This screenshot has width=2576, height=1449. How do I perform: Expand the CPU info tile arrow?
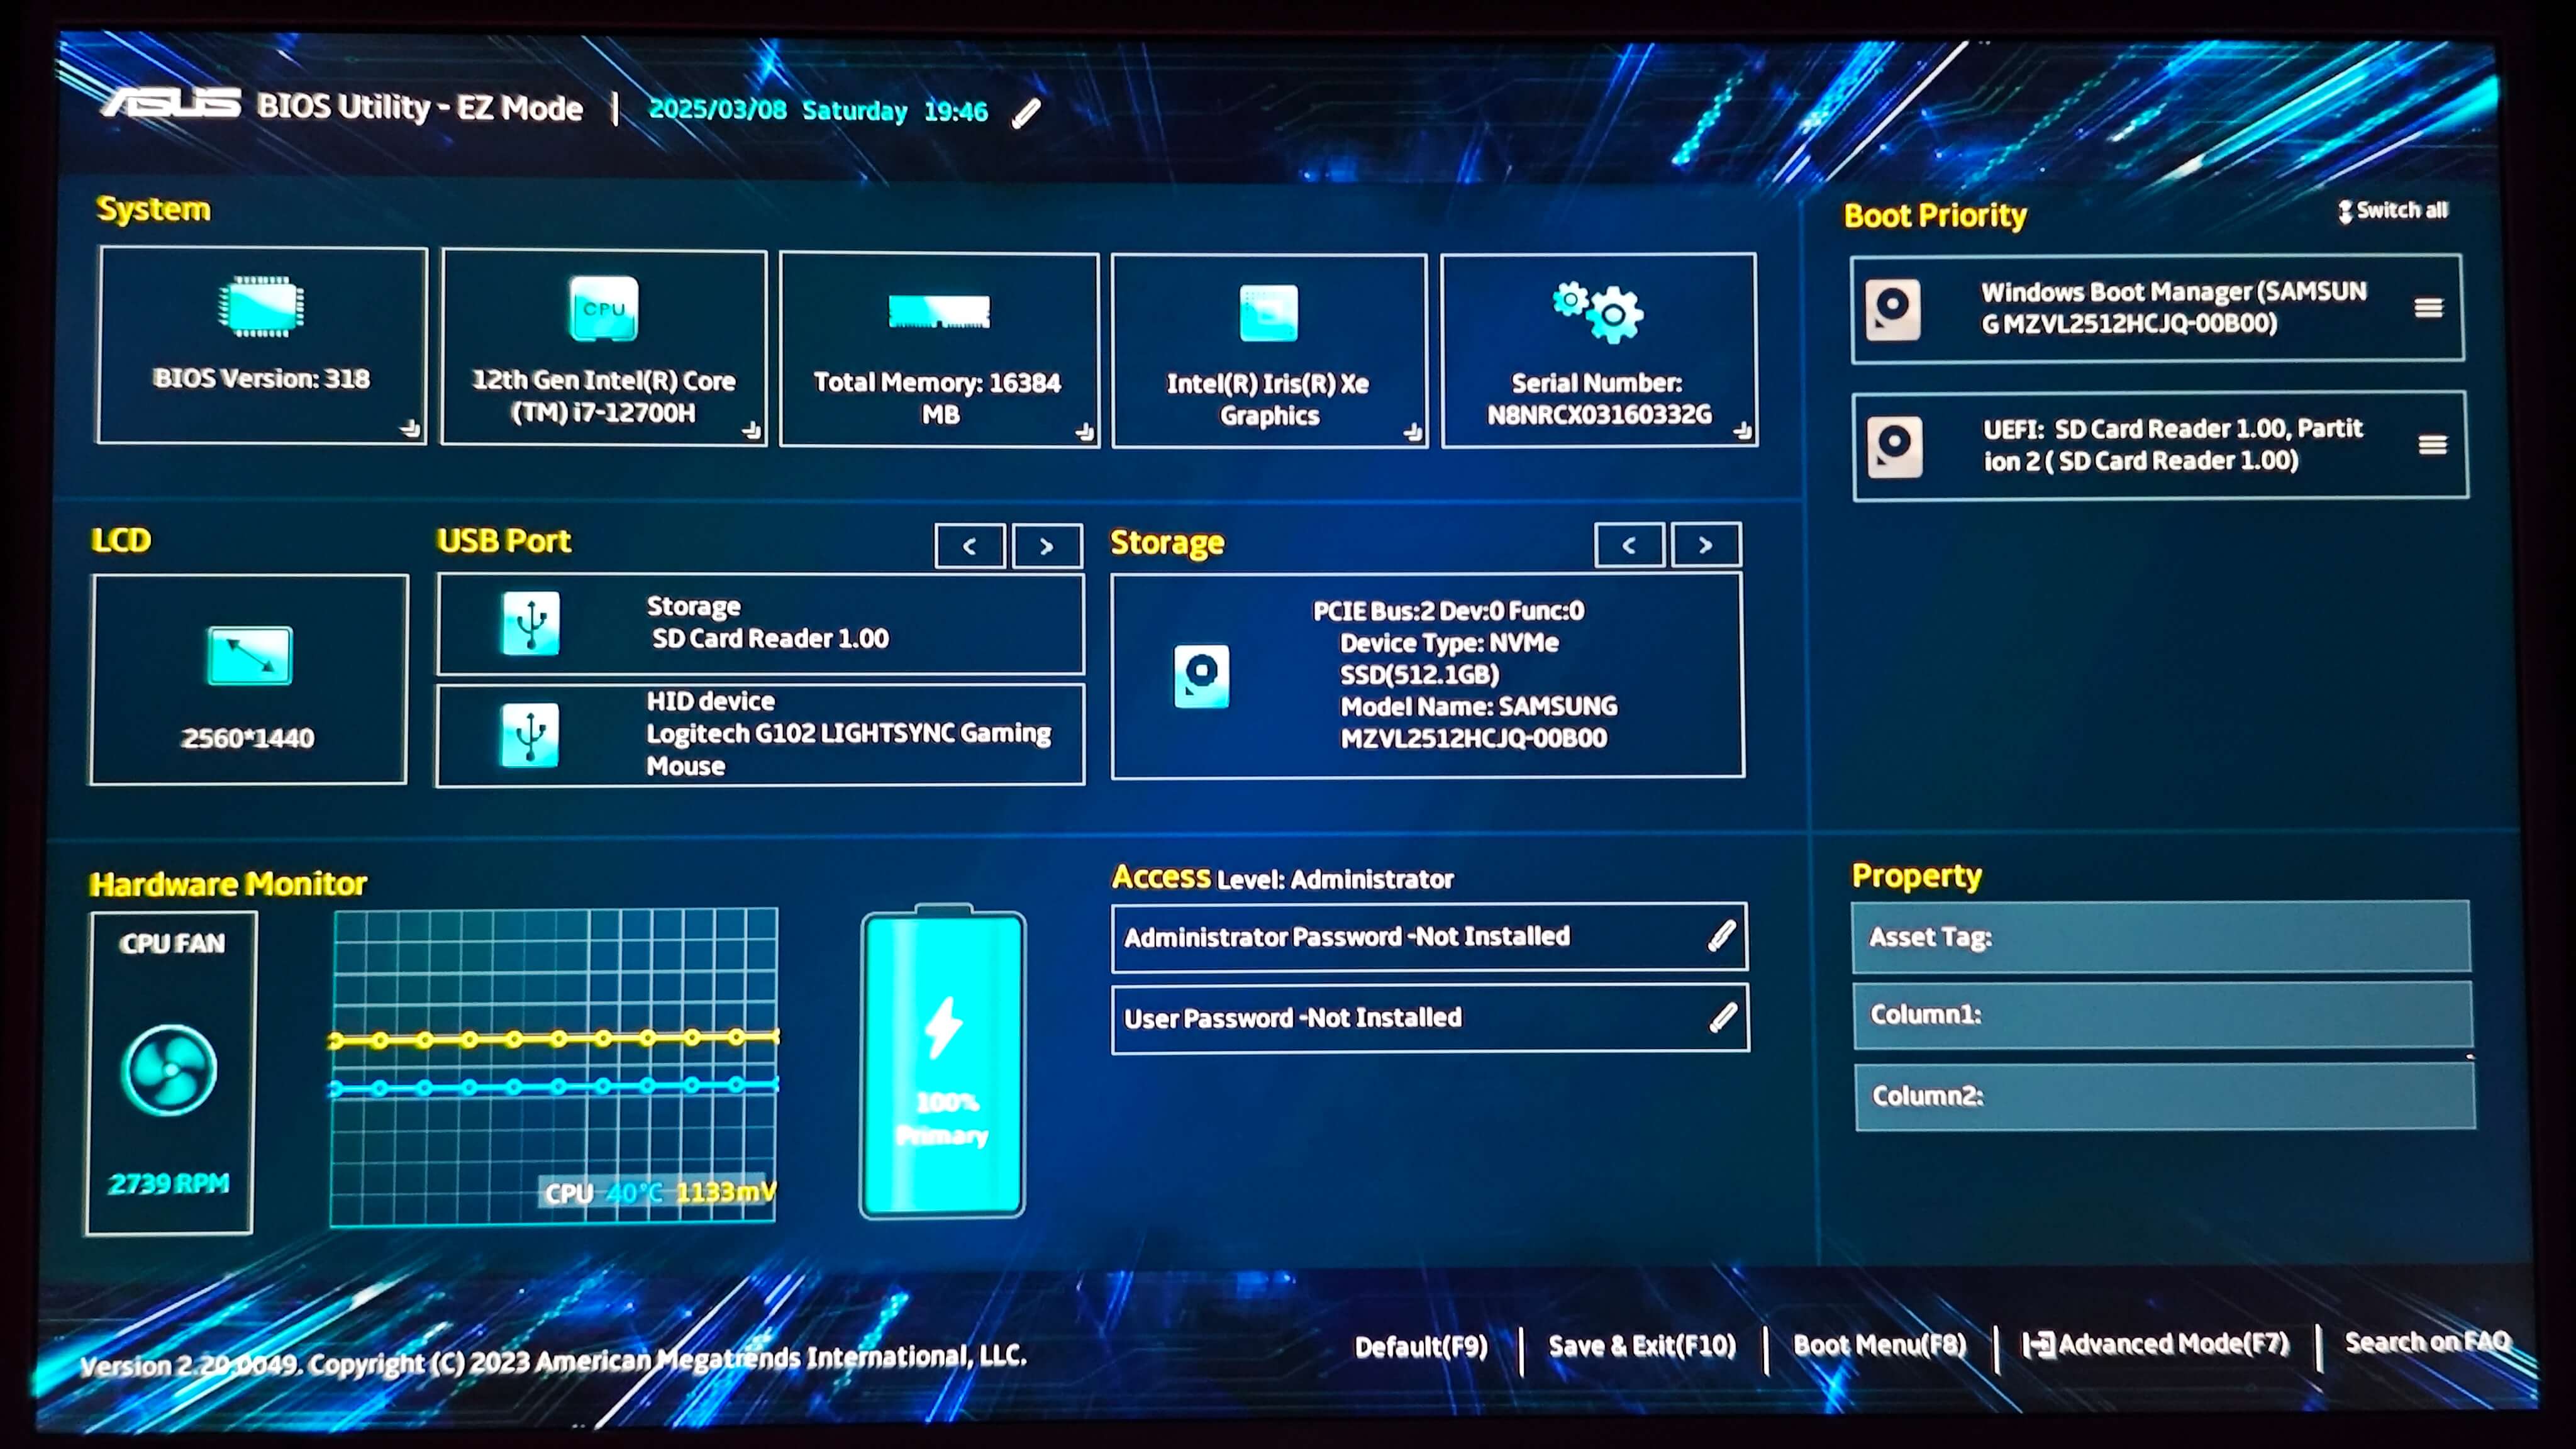pos(752,431)
